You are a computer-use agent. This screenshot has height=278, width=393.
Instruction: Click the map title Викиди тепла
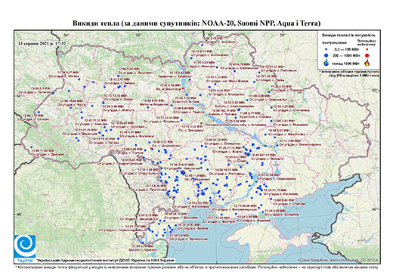pyautogui.click(x=196, y=23)
